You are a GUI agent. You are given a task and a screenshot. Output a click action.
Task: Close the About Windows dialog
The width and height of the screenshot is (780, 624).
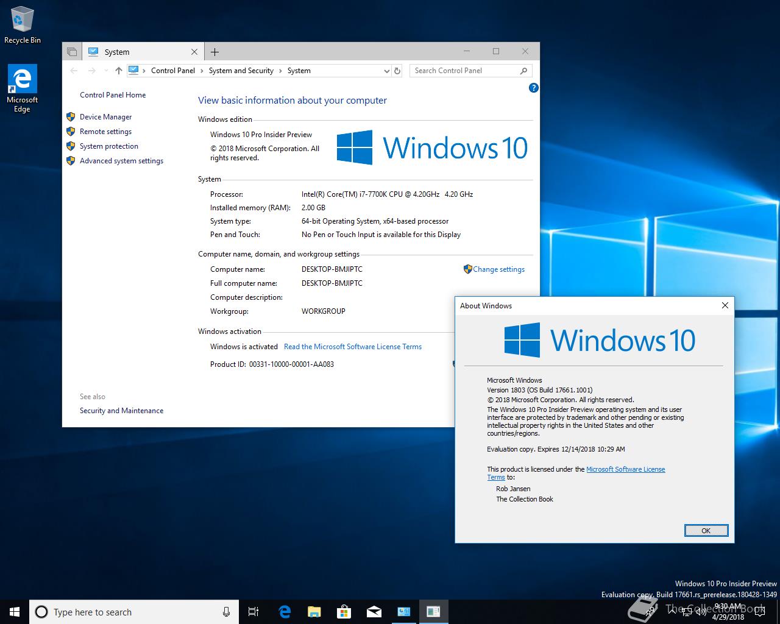[725, 305]
